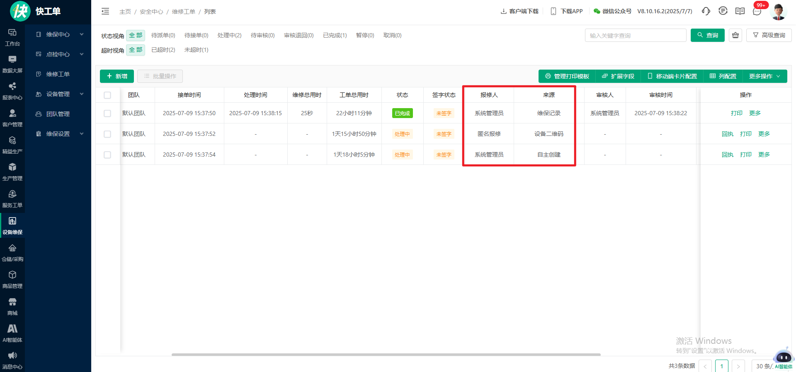The image size is (796, 372).
Task: Check the first row's checkbox
Action: [x=107, y=114]
